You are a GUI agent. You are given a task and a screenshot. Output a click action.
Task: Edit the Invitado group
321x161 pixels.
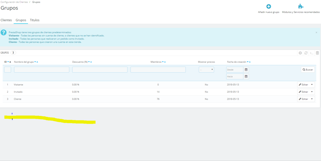click(x=303, y=92)
